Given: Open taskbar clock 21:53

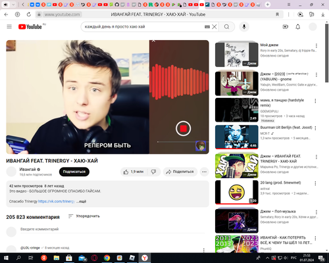Looking at the screenshot, I should 307,258.
